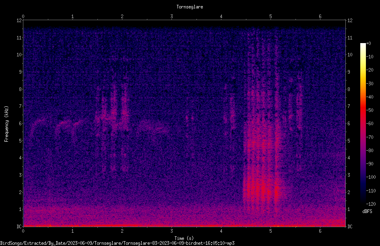Image resolution: width=380 pixels, height=246 pixels.
Task: Click the Tornseglare title above the spectrogram
Action: pos(190,7)
